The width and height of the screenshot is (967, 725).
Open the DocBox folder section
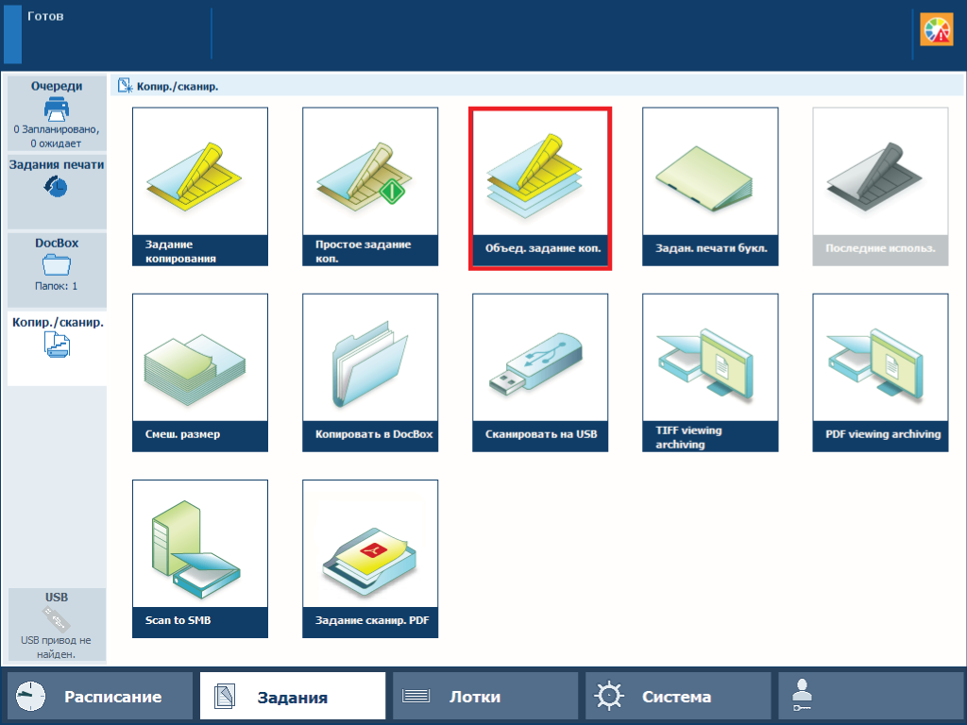click(x=57, y=270)
